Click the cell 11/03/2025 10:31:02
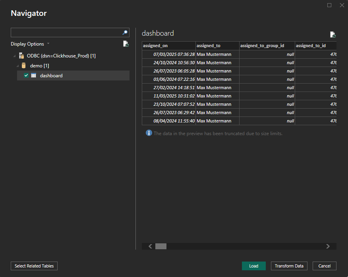Screen dimensions: 348x277 click(x=169, y=96)
